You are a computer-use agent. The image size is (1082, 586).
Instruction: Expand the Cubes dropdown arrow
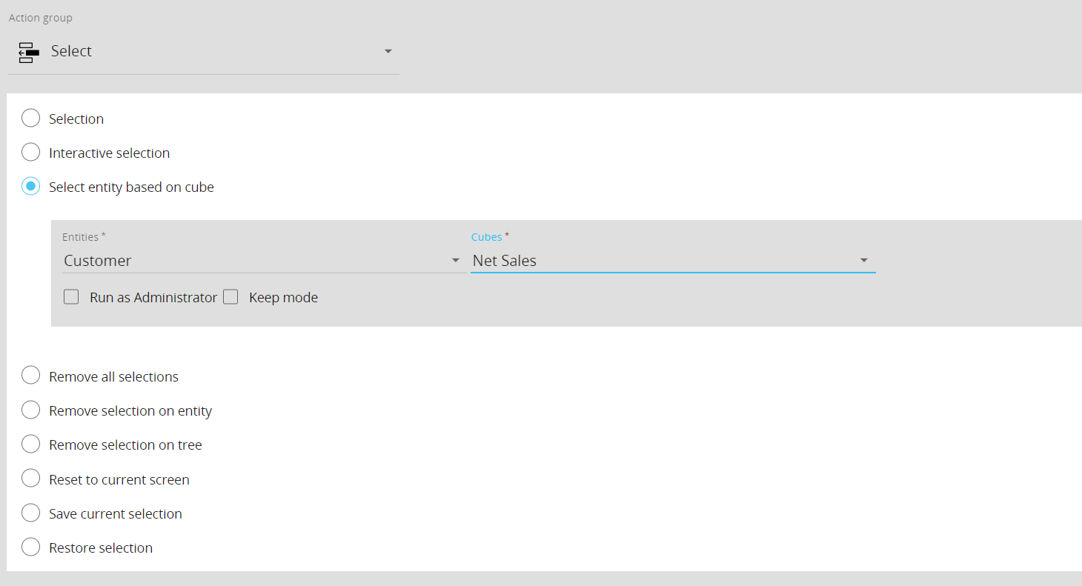point(863,261)
